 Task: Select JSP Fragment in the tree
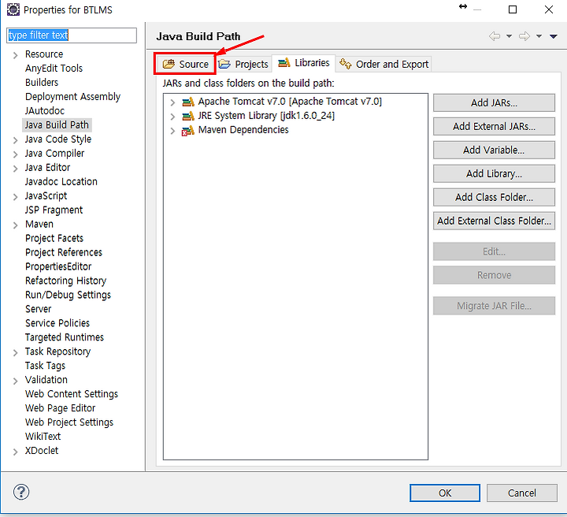(54, 210)
